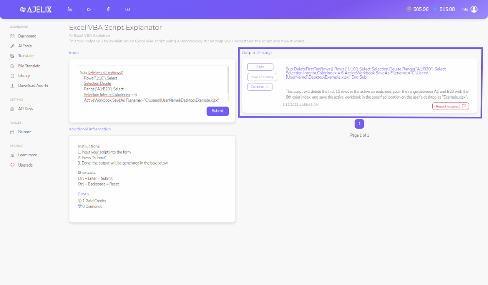The width and height of the screenshot is (488, 285).
Task: Open File Translate menu item
Action: point(29,66)
